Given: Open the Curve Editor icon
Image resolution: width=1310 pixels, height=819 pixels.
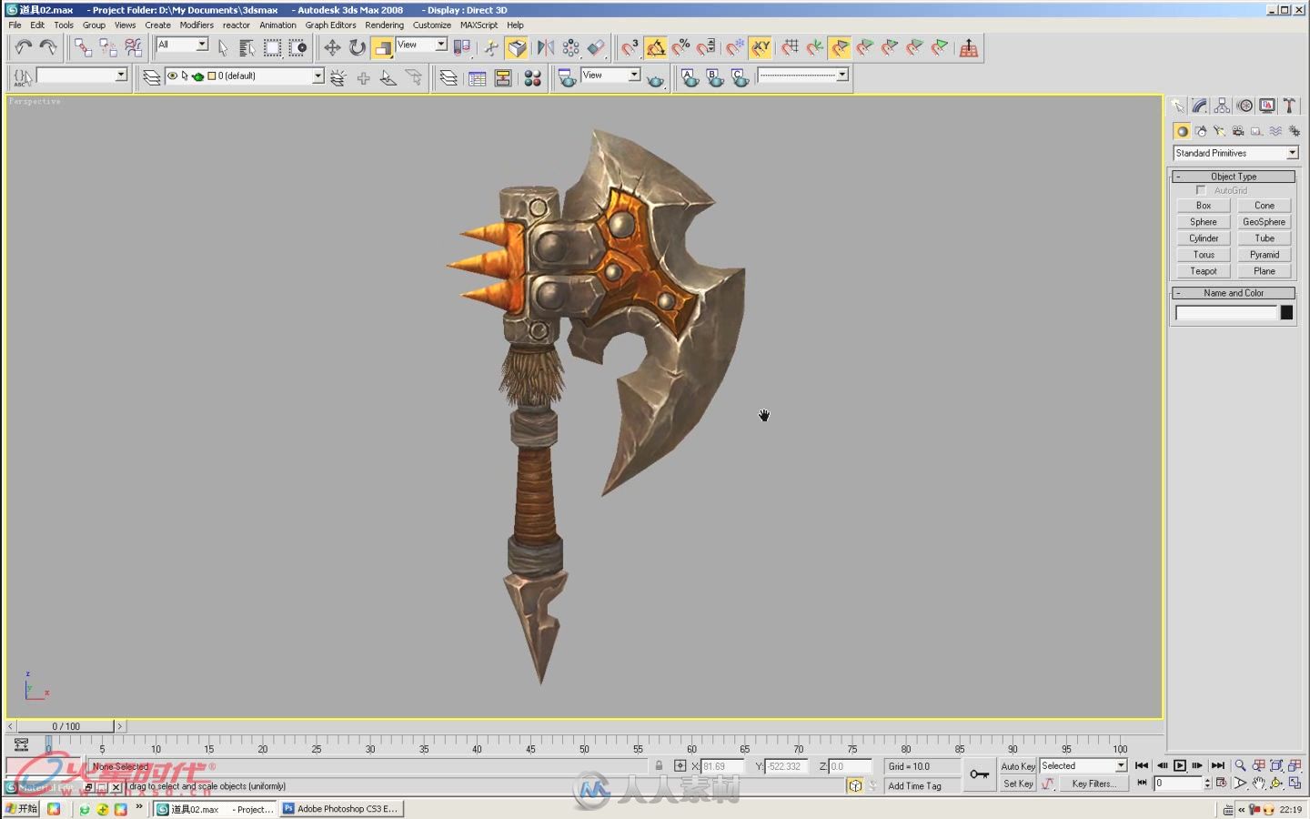Looking at the screenshot, I should (x=478, y=78).
